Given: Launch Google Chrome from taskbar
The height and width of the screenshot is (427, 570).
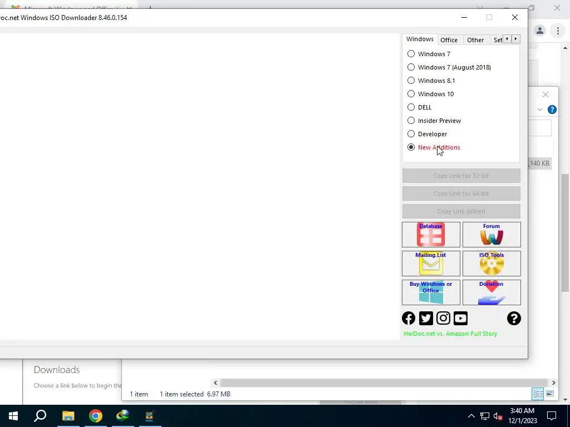Looking at the screenshot, I should [96, 416].
